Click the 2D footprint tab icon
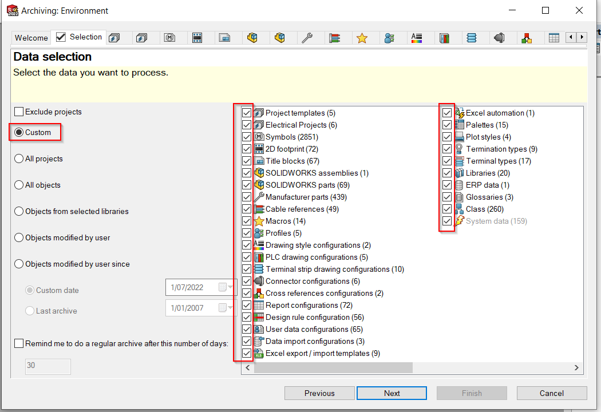This screenshot has height=412, width=601. 197,38
